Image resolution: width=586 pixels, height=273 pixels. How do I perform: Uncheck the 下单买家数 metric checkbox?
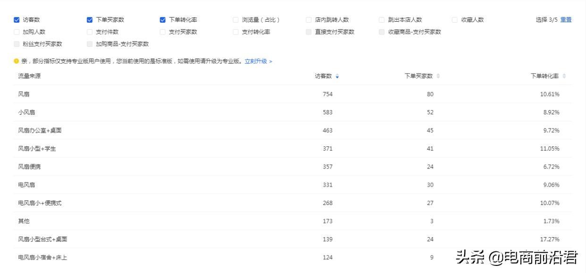(x=90, y=20)
